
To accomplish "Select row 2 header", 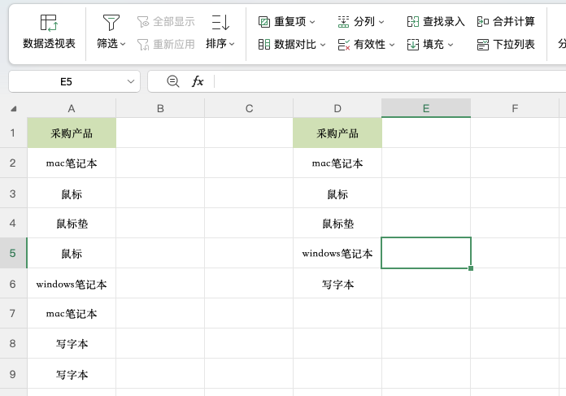I will 13,163.
